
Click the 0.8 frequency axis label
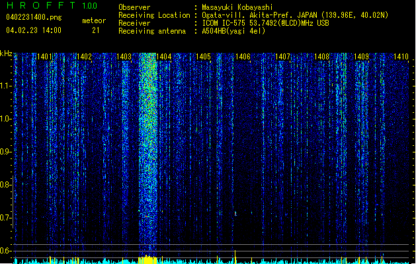coord(5,185)
